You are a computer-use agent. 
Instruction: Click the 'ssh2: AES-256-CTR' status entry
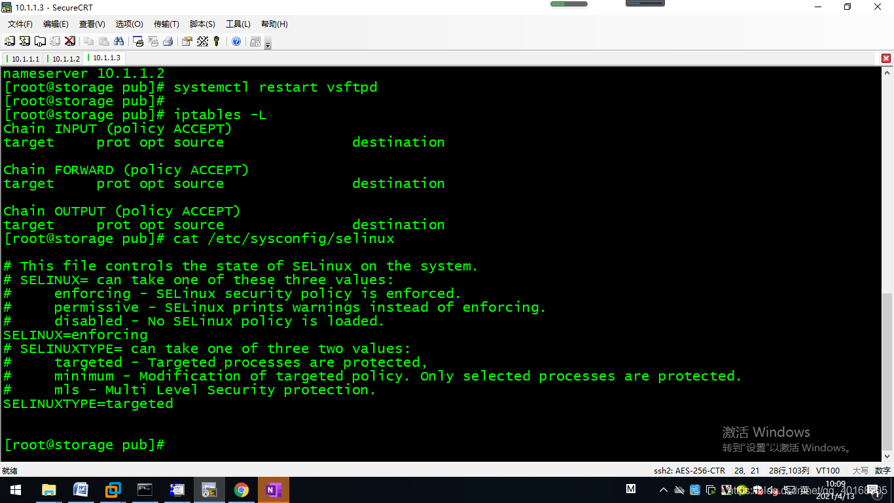(689, 470)
